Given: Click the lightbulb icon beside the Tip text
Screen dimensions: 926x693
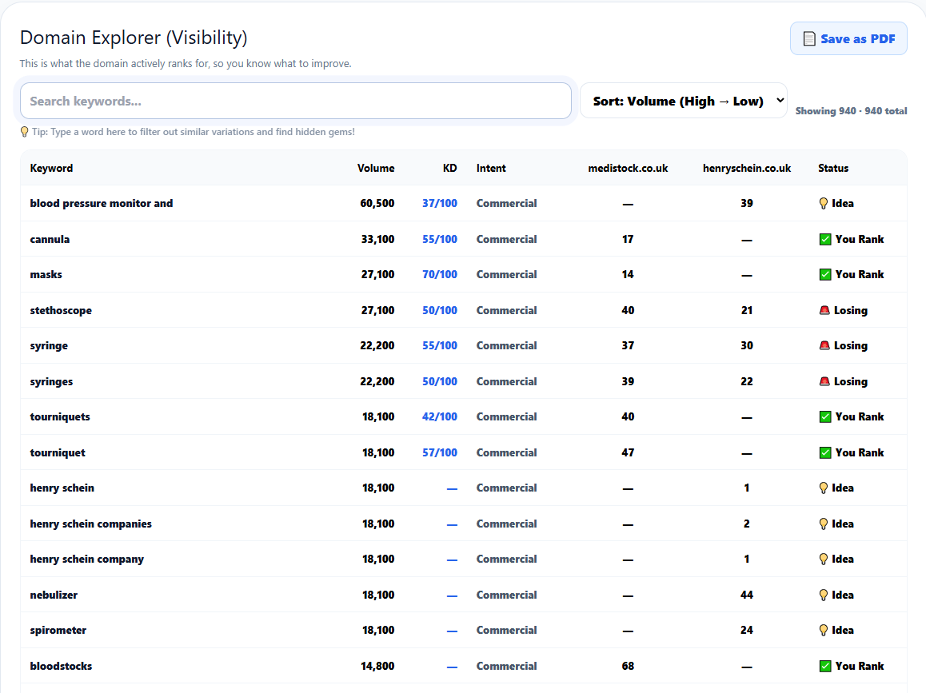Looking at the screenshot, I should click(24, 132).
